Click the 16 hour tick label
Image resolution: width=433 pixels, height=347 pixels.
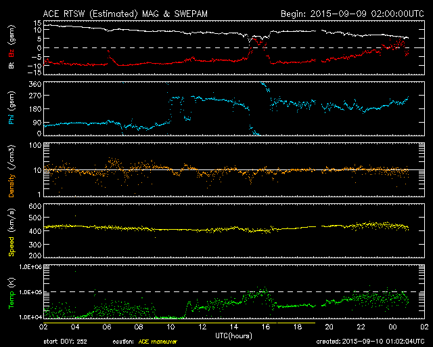(265, 326)
